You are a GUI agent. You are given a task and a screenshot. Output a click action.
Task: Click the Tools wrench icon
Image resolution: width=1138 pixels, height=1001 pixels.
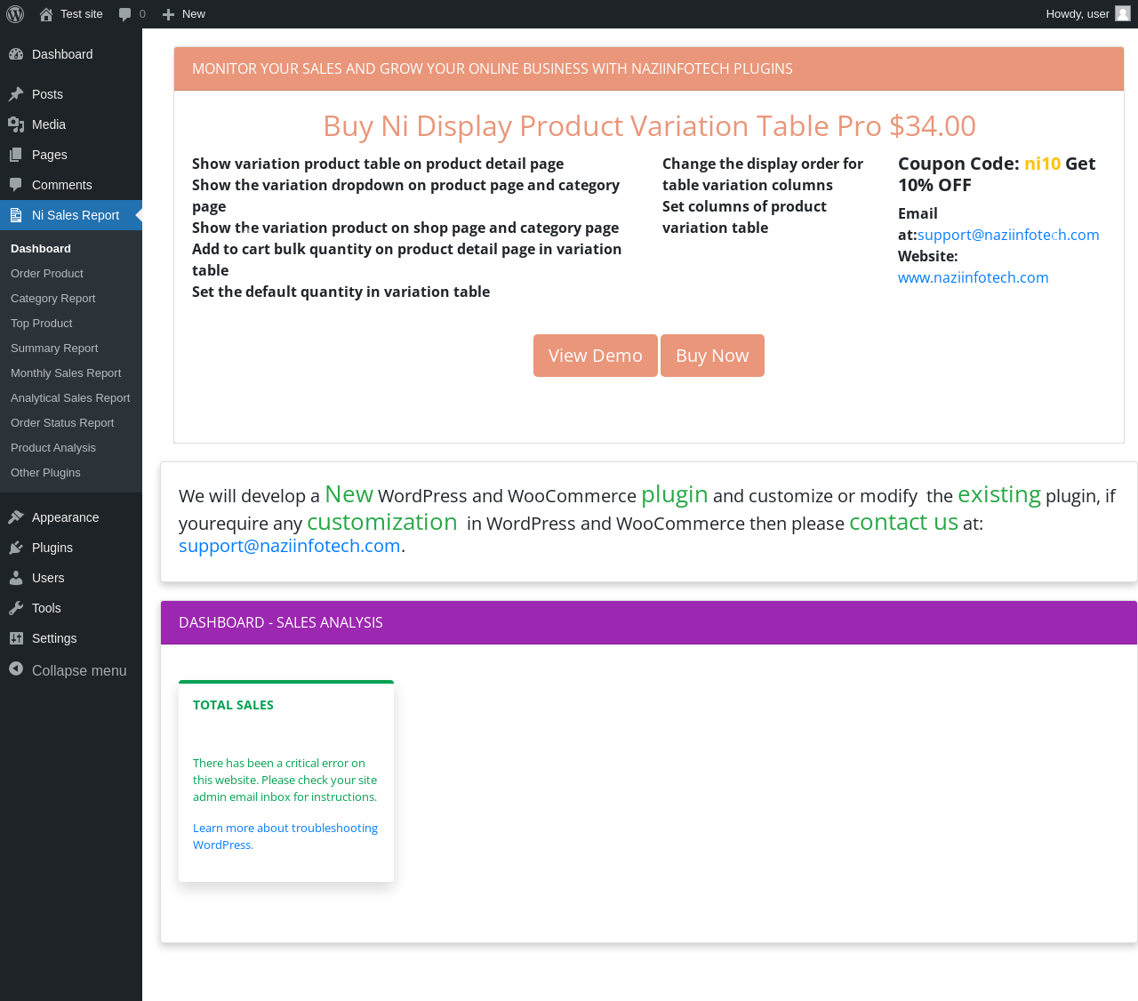16,608
